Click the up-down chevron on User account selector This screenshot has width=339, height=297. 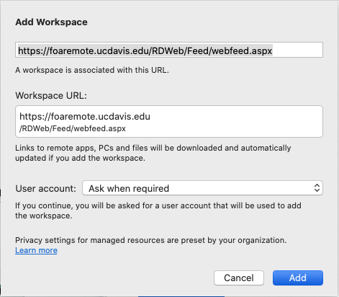click(317, 188)
